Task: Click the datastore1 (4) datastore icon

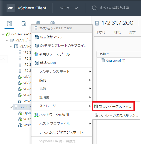Action: [103, 60]
